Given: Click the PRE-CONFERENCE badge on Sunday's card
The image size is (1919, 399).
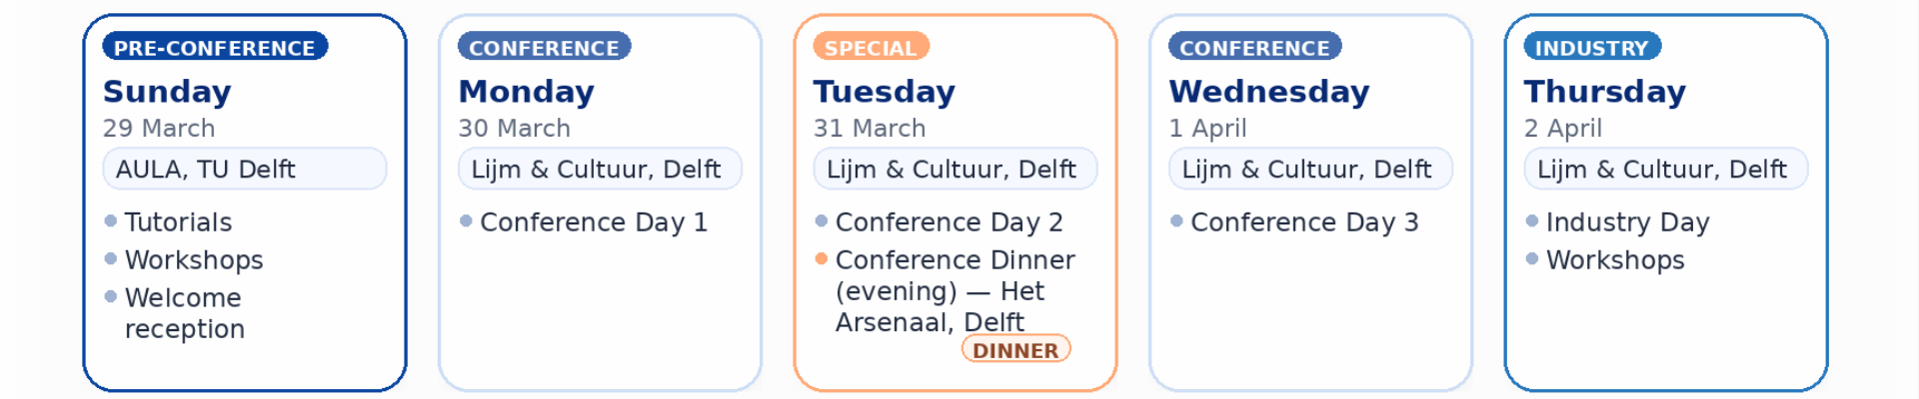Looking at the screenshot, I should coord(214,47).
